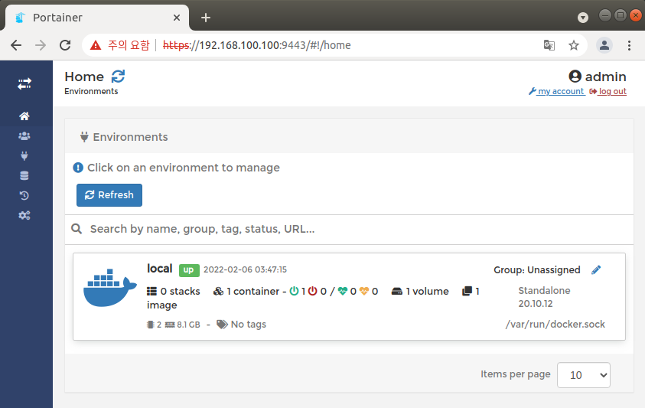
Task: Click the green healthy heartbeat icon
Action: [343, 291]
